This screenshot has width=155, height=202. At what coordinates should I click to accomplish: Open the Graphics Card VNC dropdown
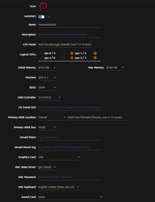click(x=59, y=157)
